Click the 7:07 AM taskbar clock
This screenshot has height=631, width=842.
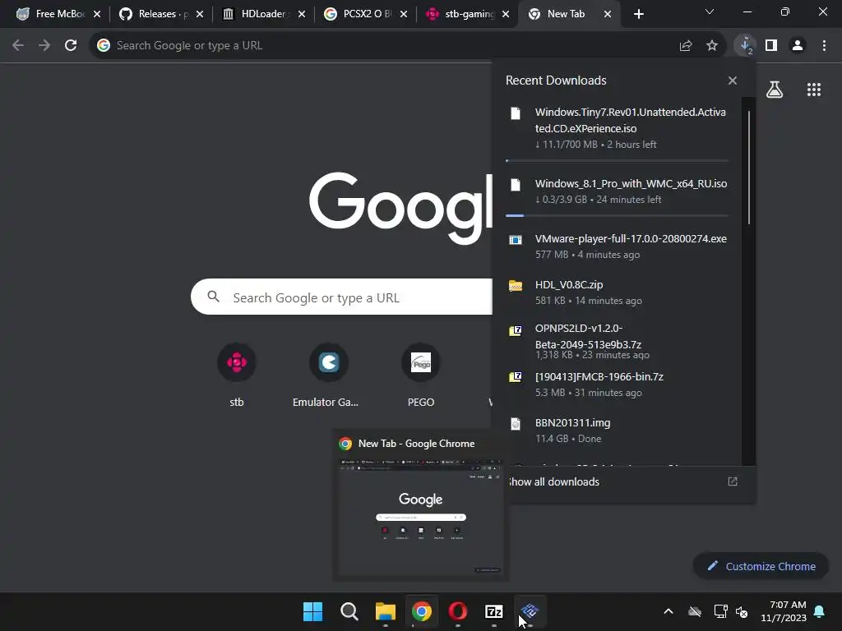(784, 611)
